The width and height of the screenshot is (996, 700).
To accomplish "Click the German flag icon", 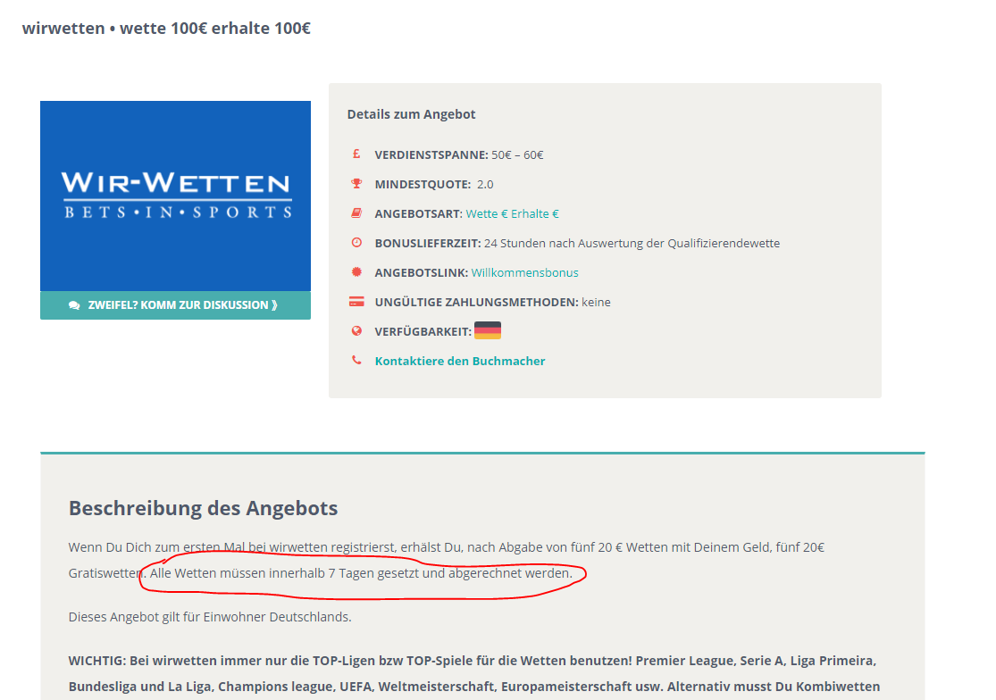I will tap(487, 330).
